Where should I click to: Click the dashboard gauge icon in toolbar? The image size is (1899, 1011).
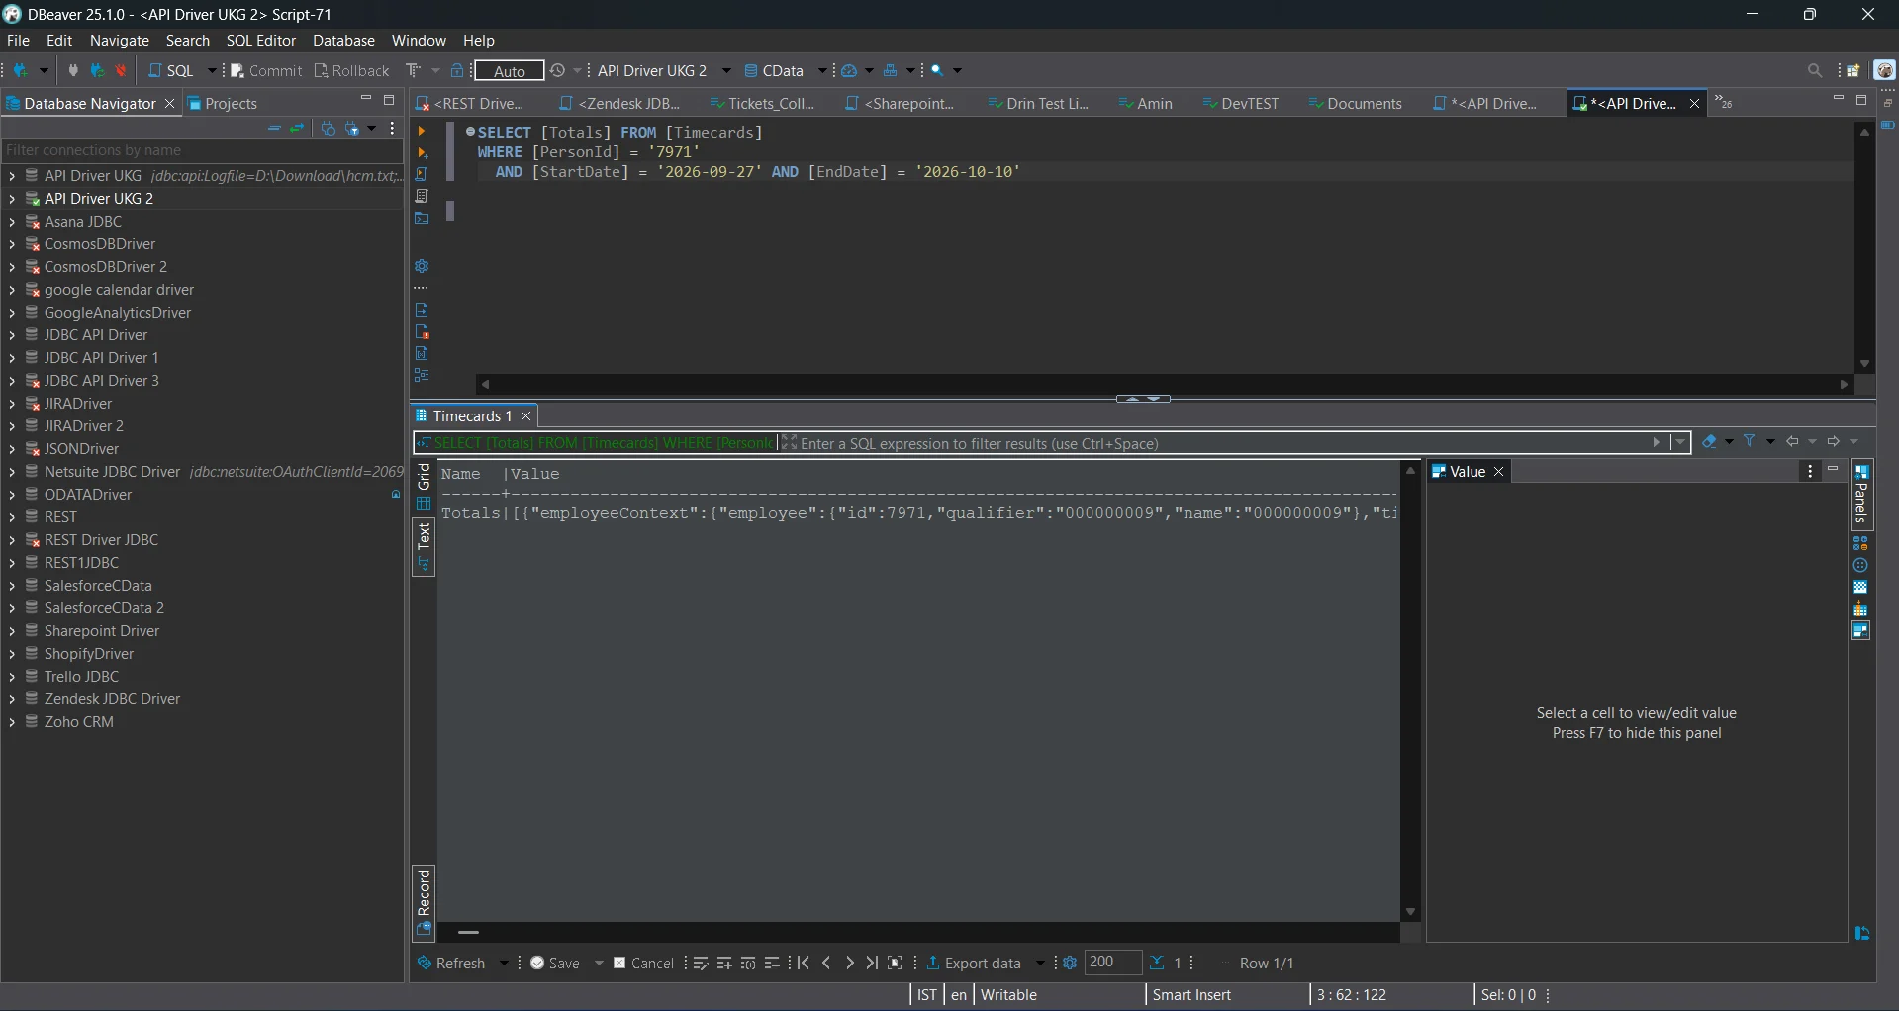point(849,70)
